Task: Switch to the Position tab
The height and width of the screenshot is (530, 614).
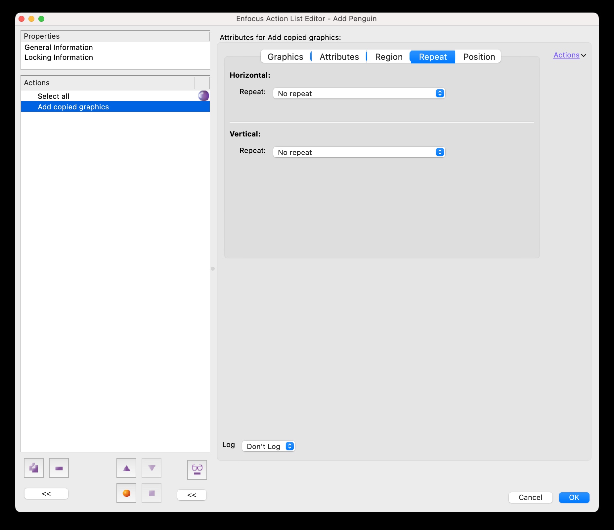Action: [479, 57]
